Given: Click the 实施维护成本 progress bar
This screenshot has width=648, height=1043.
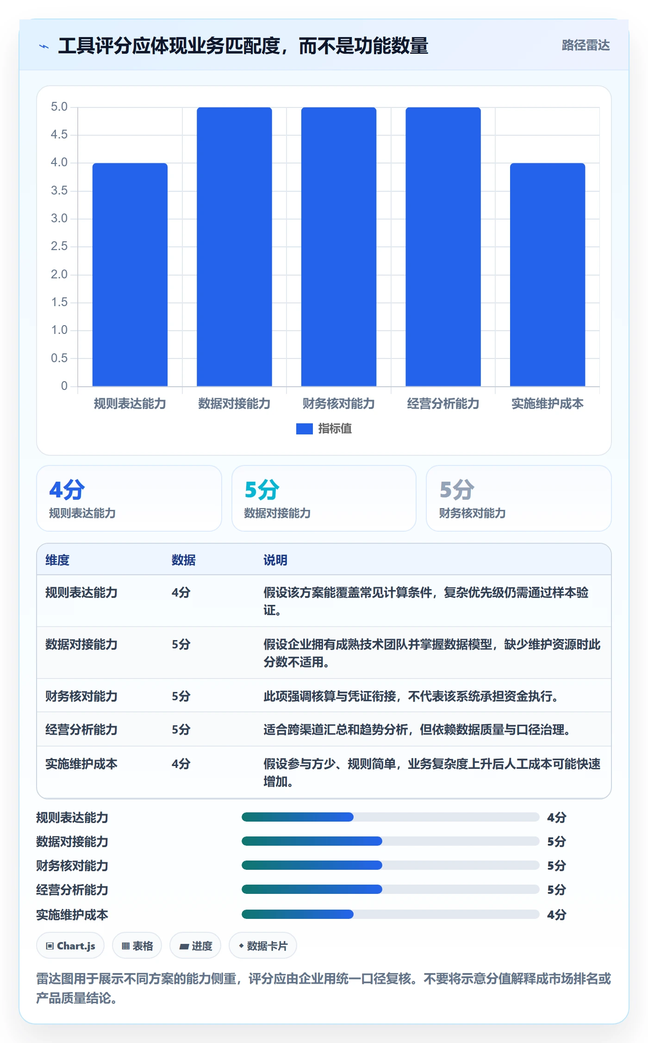Looking at the screenshot, I should point(390,914).
